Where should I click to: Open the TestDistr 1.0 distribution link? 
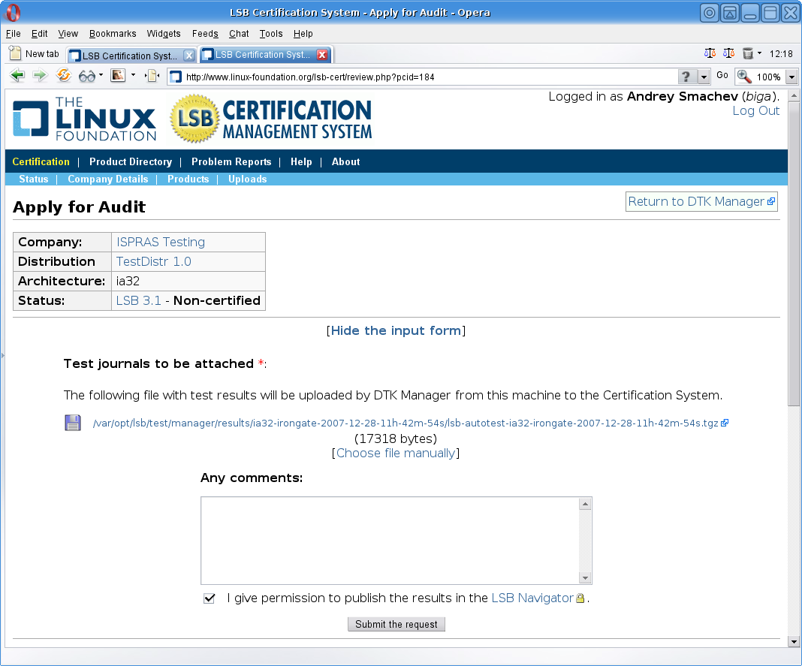tap(153, 261)
